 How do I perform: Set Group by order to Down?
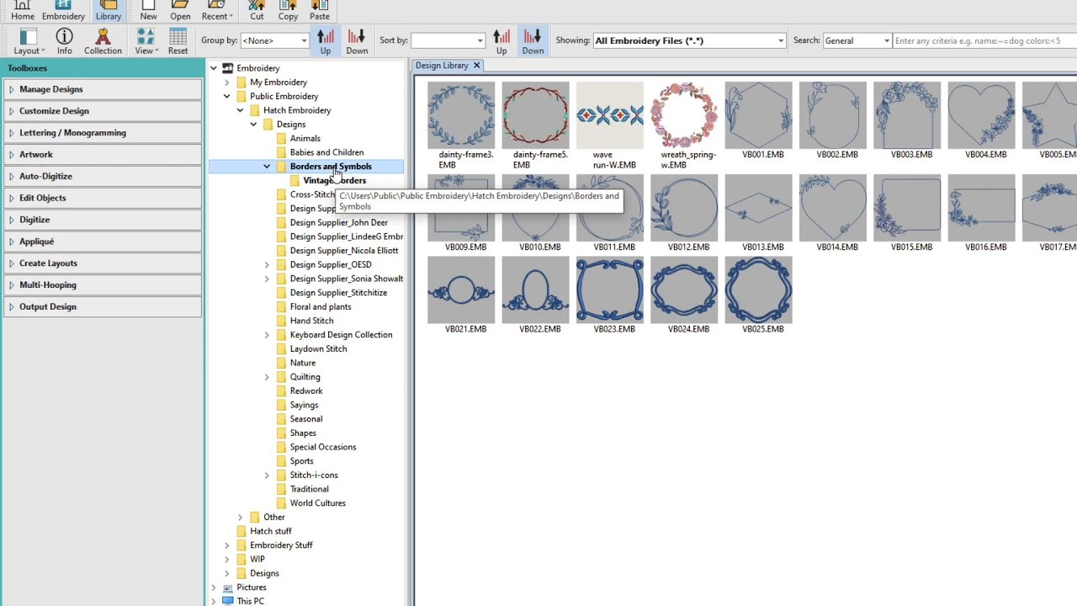[357, 41]
